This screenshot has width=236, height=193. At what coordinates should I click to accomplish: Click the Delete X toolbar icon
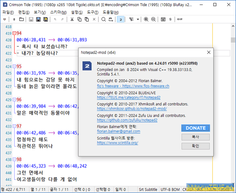[x=94, y=19]
